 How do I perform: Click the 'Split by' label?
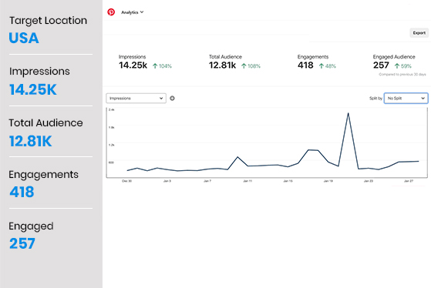375,99
